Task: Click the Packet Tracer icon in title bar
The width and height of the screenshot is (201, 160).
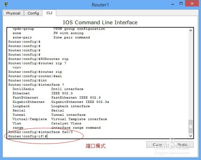Action: (x=6, y=4)
